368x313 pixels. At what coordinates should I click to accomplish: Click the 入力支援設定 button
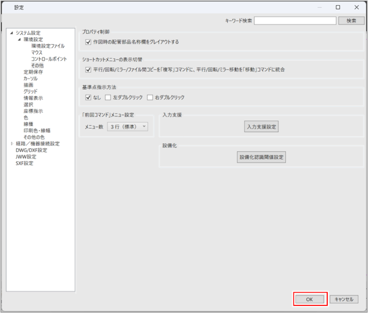pos(261,126)
